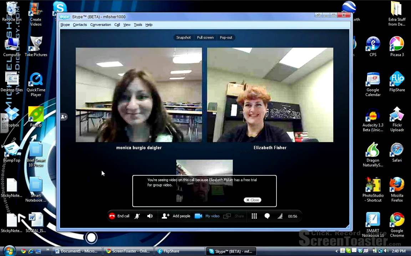Select Elizabeth Fisher's video feed
This screenshot has width=411, height=256.
(270, 95)
